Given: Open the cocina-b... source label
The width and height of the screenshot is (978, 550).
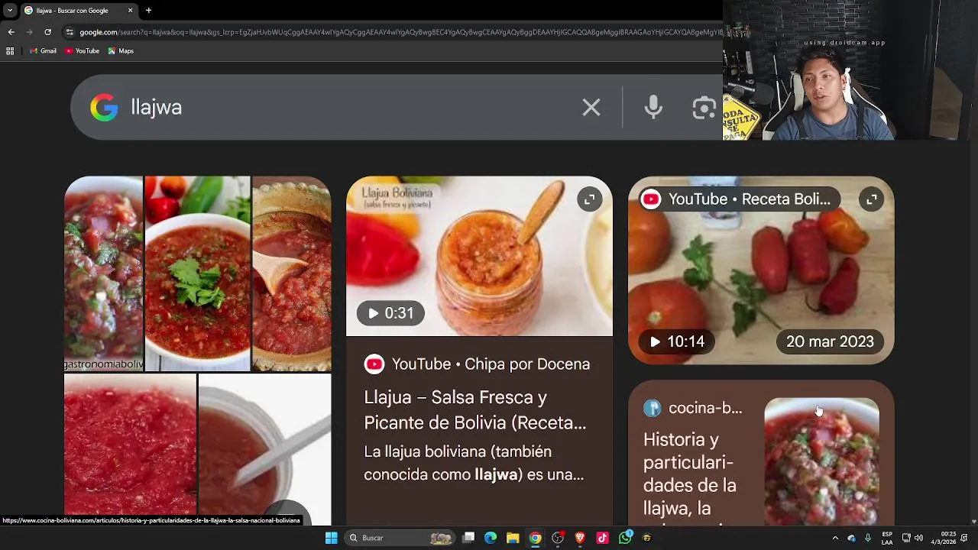Looking at the screenshot, I should click(693, 408).
